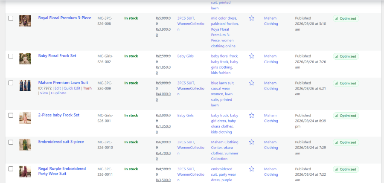Click SKU MC-Girls-S26-002
The width and height of the screenshot is (384, 183).
coord(105,59)
